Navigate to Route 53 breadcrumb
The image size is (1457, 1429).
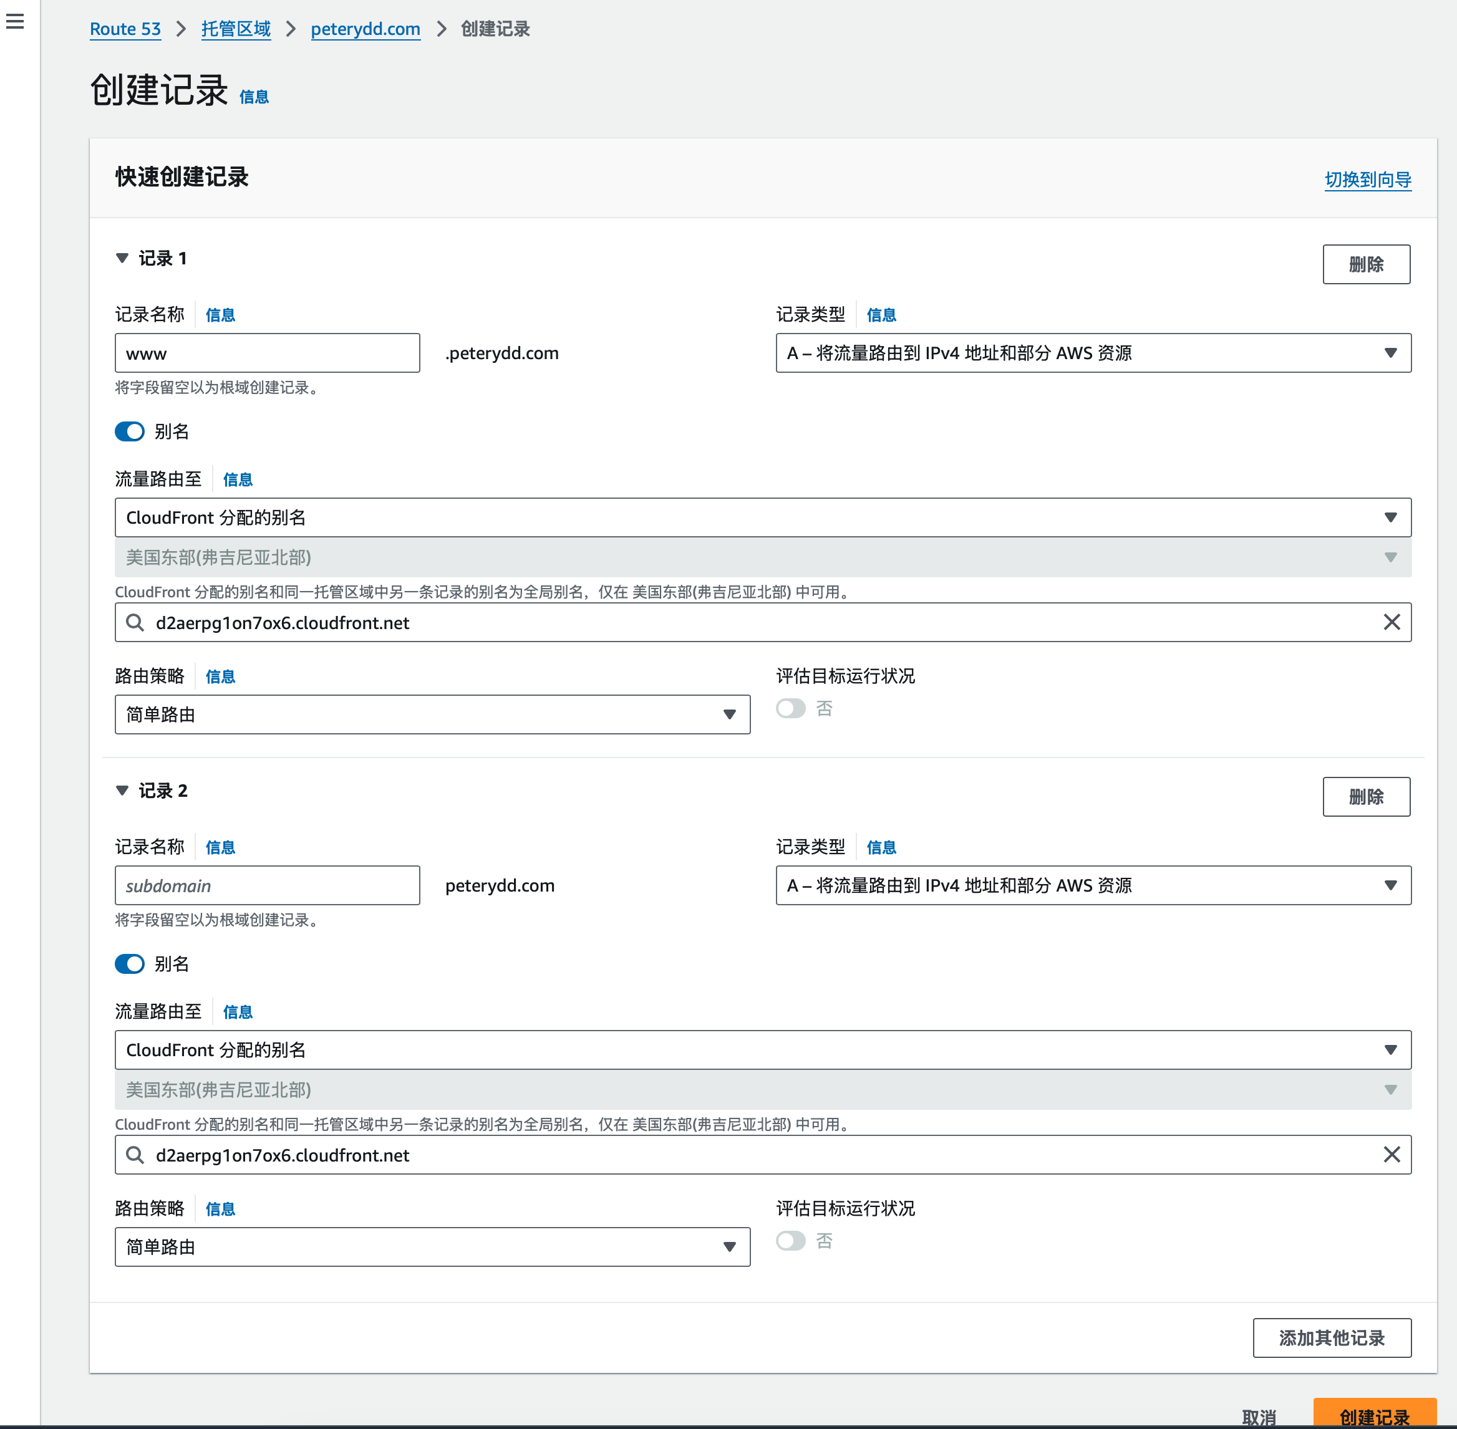125,29
